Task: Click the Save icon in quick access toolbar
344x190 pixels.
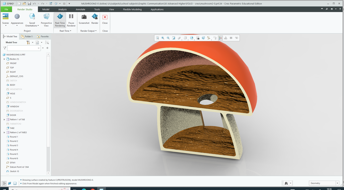Action: click(x=29, y=3)
